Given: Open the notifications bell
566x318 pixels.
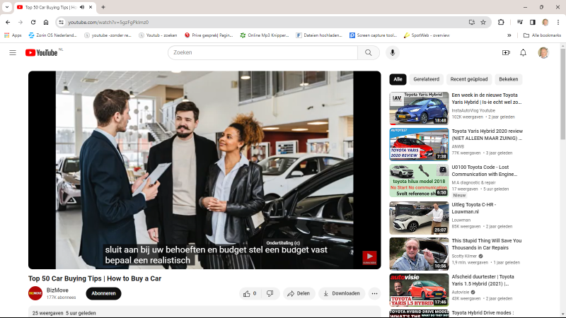Looking at the screenshot, I should click(524, 53).
